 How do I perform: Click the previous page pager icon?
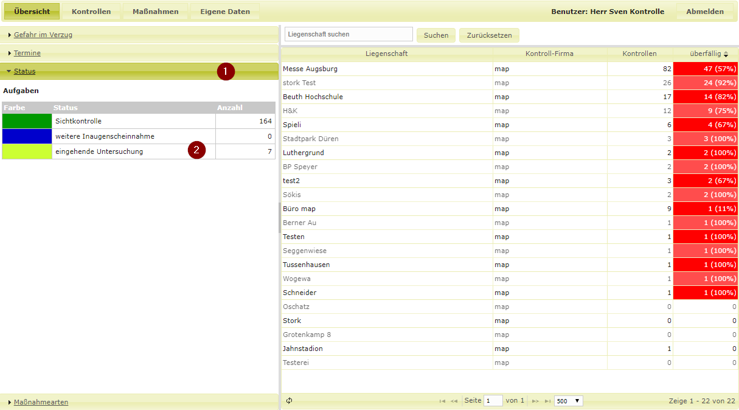(x=454, y=401)
